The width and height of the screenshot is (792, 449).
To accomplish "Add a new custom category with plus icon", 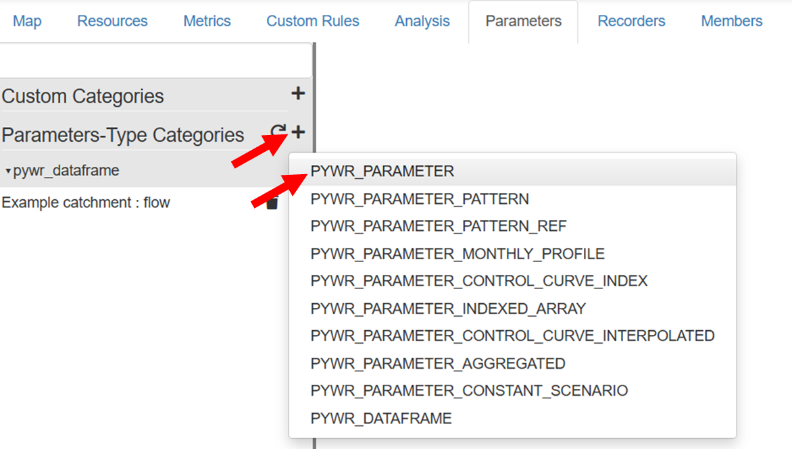I will pyautogui.click(x=298, y=94).
